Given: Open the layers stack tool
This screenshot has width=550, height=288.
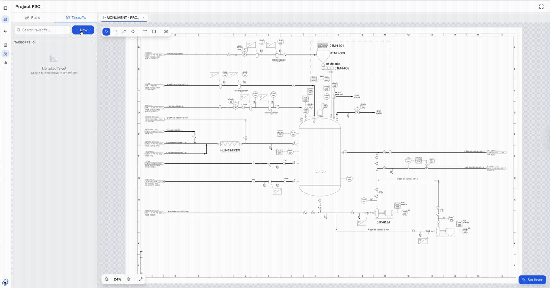Looking at the screenshot, I should tap(166, 32).
